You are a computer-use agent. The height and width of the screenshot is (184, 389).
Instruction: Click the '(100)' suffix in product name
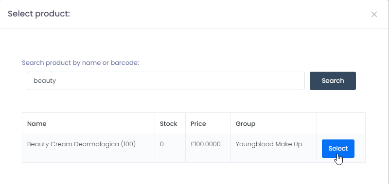point(128,144)
